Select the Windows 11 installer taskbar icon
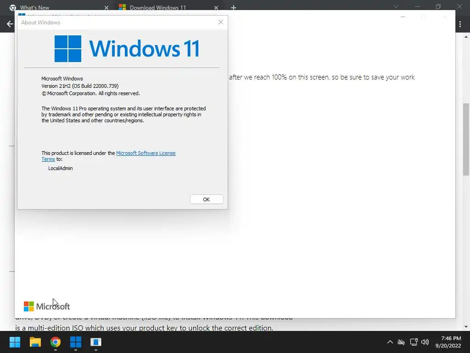Image resolution: width=470 pixels, height=353 pixels. [x=76, y=342]
